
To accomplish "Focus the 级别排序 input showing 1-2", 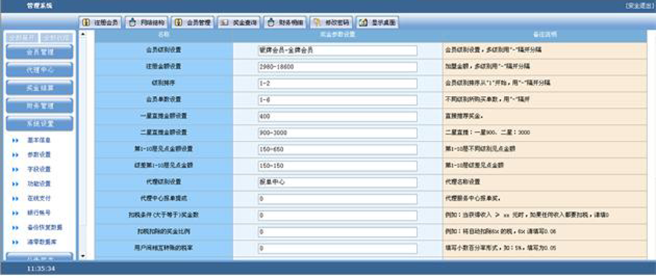I will (338, 83).
